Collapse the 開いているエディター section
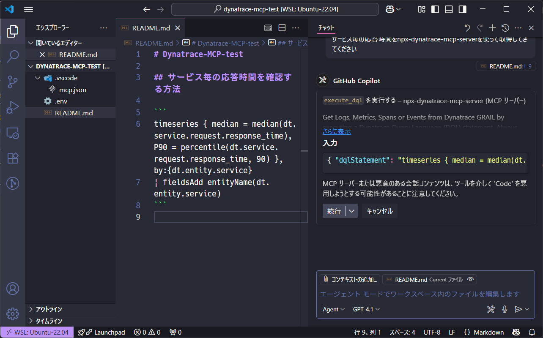The height and width of the screenshot is (338, 543). (70, 43)
